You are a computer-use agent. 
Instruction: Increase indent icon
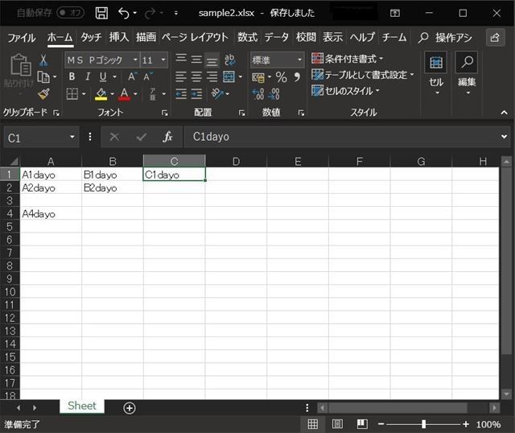pyautogui.click(x=196, y=94)
